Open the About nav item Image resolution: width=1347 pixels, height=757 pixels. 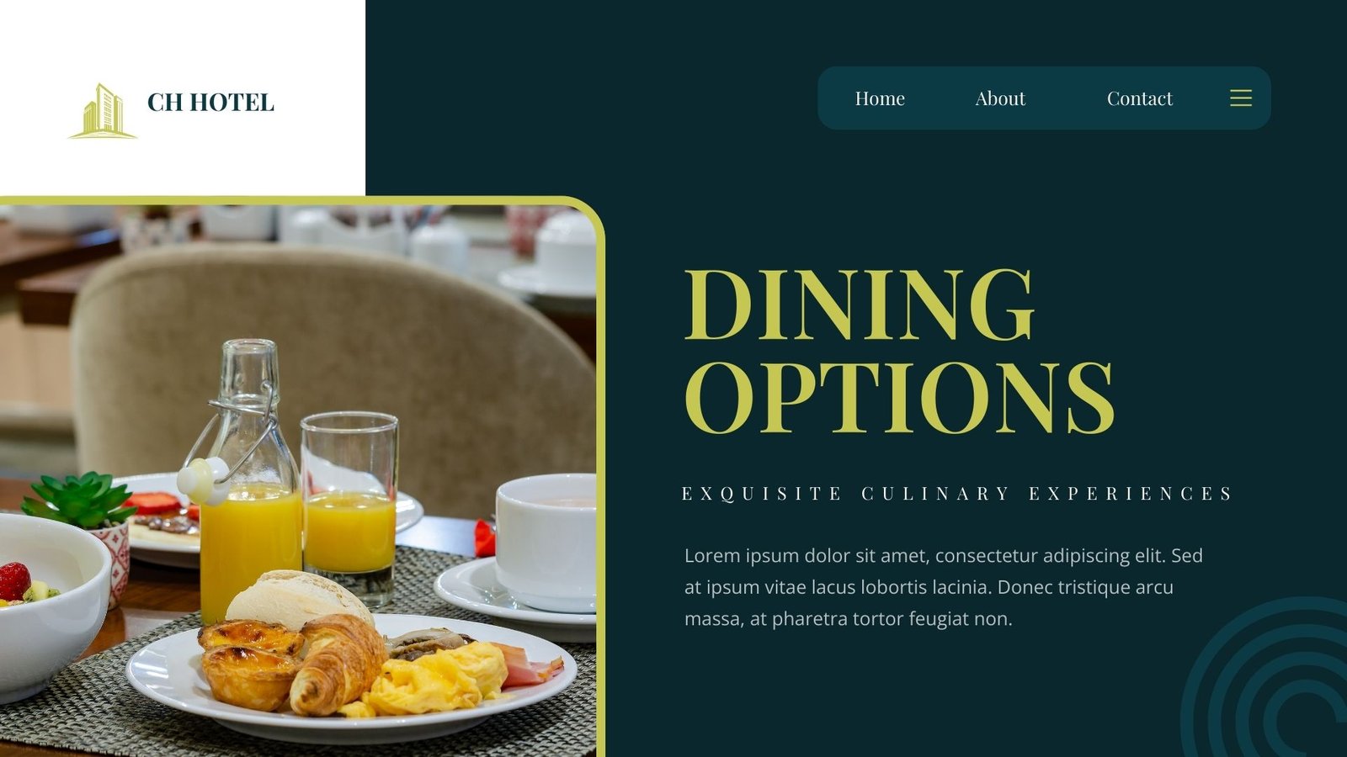click(x=1000, y=98)
